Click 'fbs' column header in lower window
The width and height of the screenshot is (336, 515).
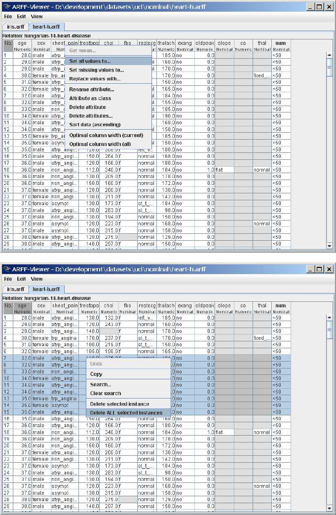[x=128, y=308]
